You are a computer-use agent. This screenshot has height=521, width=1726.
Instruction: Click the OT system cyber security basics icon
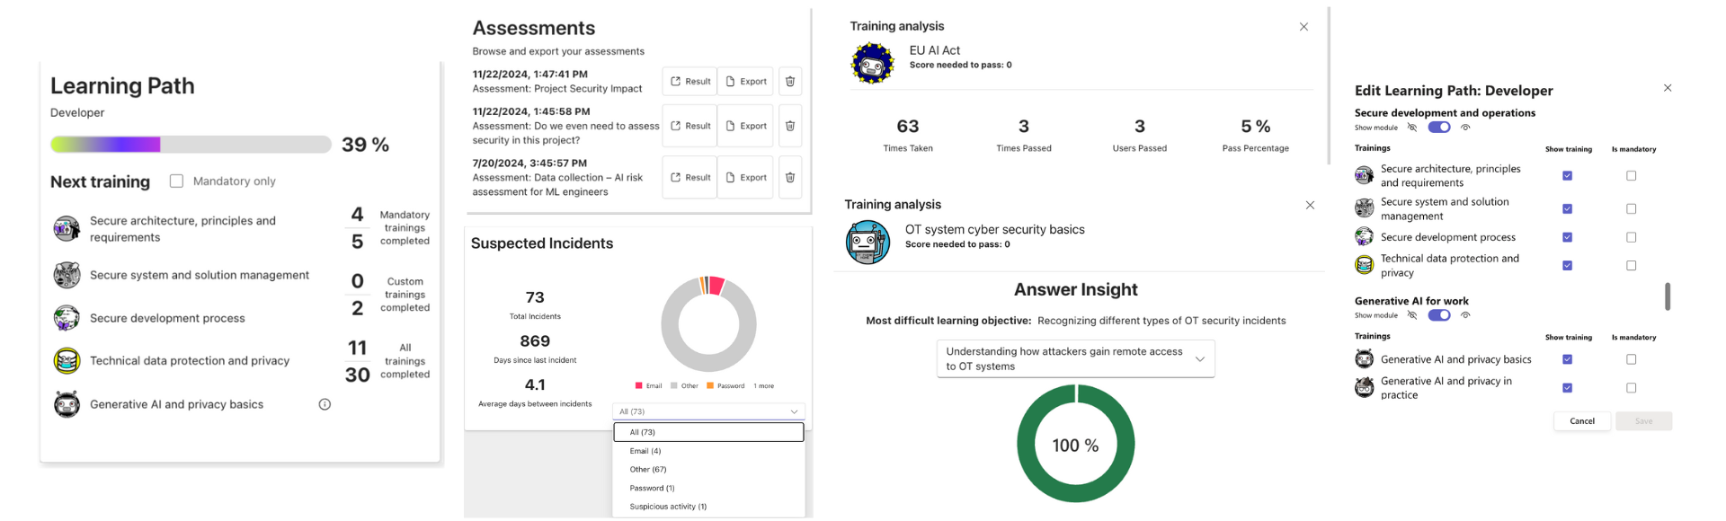point(868,243)
